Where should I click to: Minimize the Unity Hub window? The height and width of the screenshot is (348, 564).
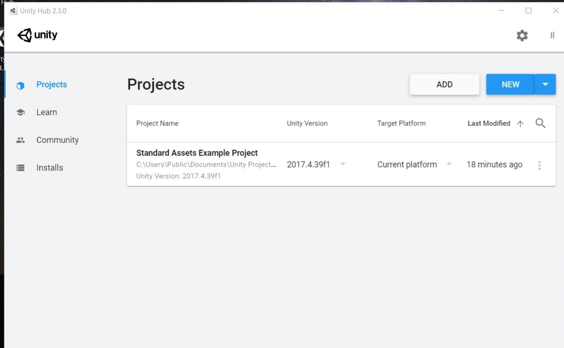tap(502, 11)
